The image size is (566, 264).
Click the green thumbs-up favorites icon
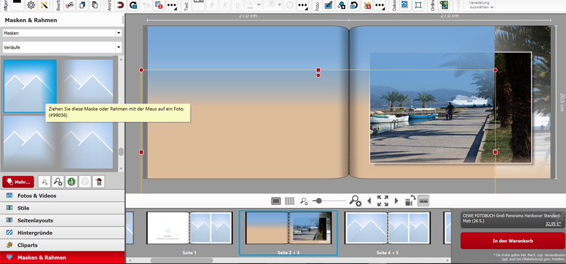pos(72,182)
